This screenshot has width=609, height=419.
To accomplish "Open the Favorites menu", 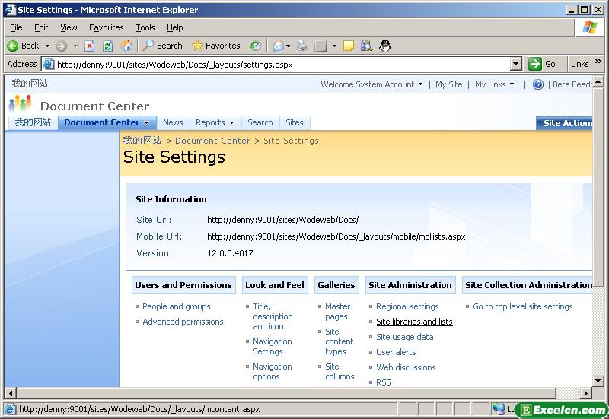I will 106,27.
